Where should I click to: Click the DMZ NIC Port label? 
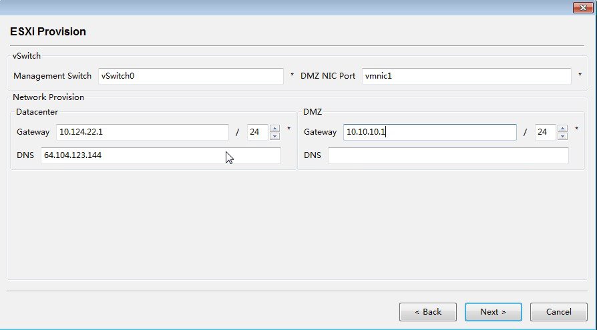328,76
